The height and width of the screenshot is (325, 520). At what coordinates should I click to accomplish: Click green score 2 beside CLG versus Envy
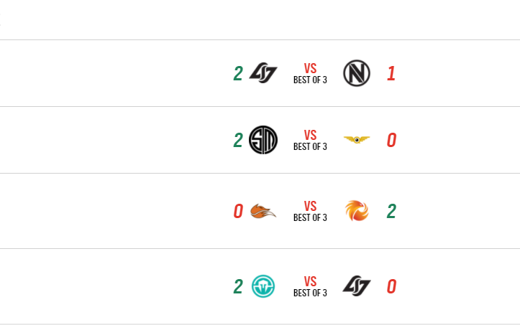(237, 73)
